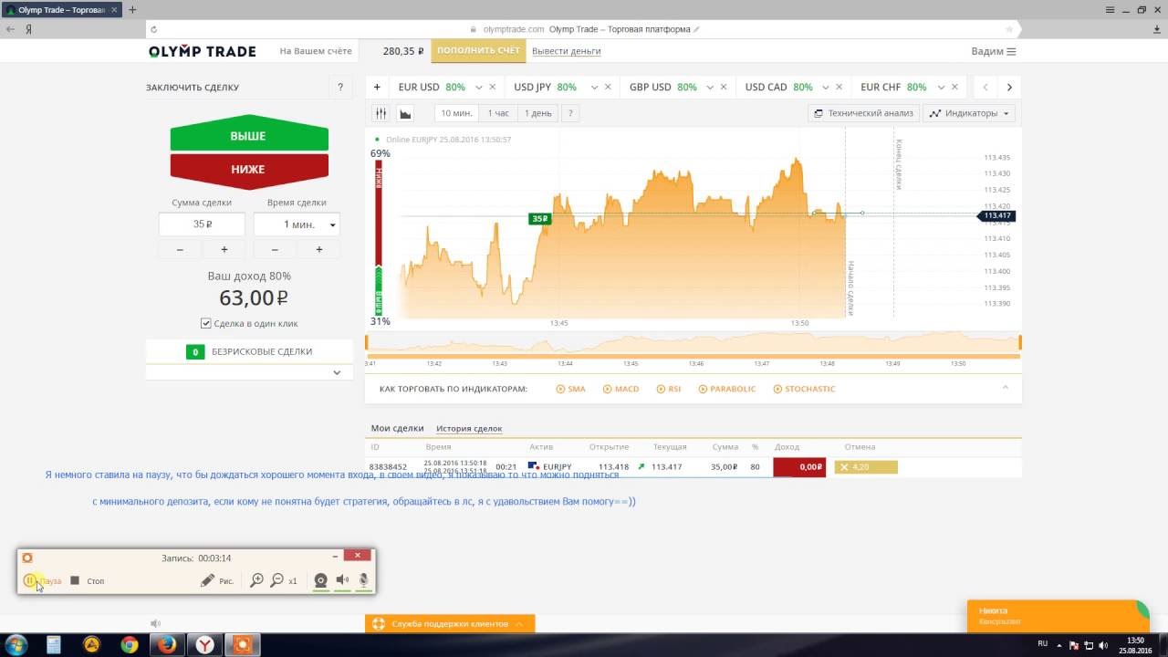Image resolution: width=1168 pixels, height=657 pixels.
Task: Toggle system sound capture in recorder
Action: [x=342, y=580]
